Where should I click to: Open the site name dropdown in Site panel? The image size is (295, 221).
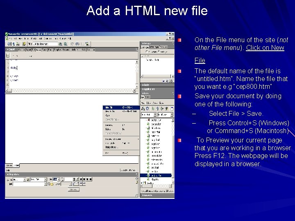pyautogui.click(x=155, y=115)
